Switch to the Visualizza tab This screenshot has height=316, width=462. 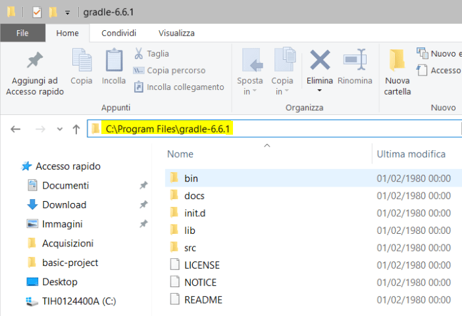point(176,33)
